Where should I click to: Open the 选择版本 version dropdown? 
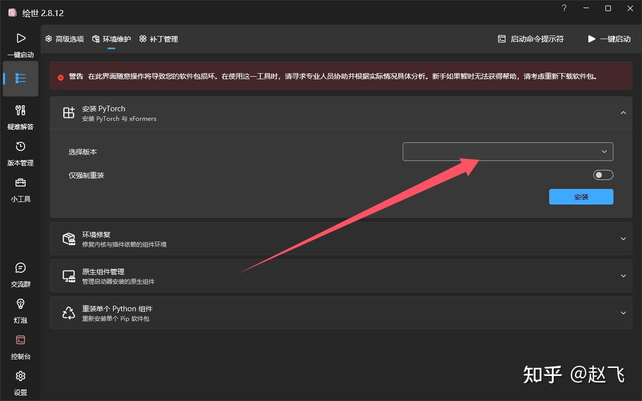click(x=508, y=151)
